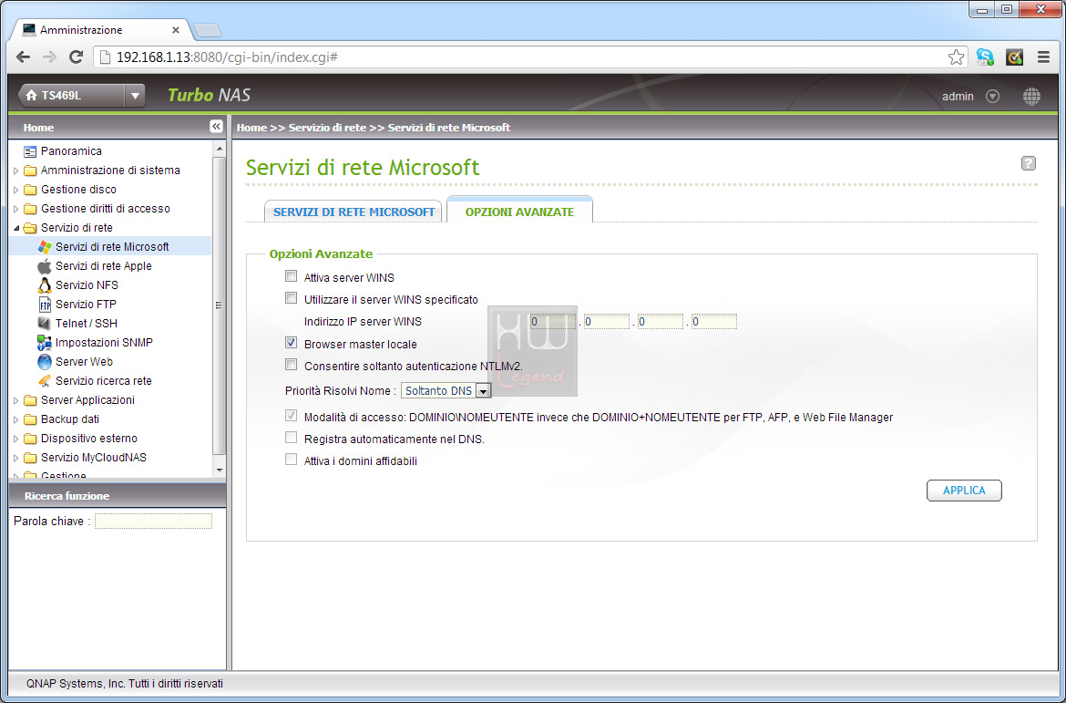Uncheck Browser master locale
The width and height of the screenshot is (1066, 703).
click(291, 343)
